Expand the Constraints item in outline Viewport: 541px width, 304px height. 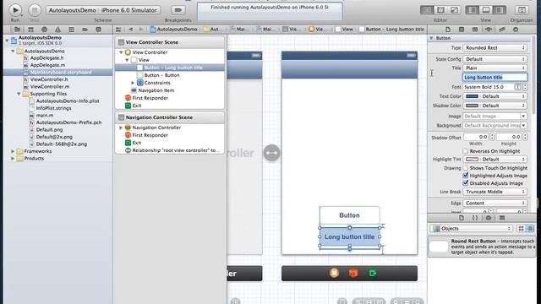133,83
